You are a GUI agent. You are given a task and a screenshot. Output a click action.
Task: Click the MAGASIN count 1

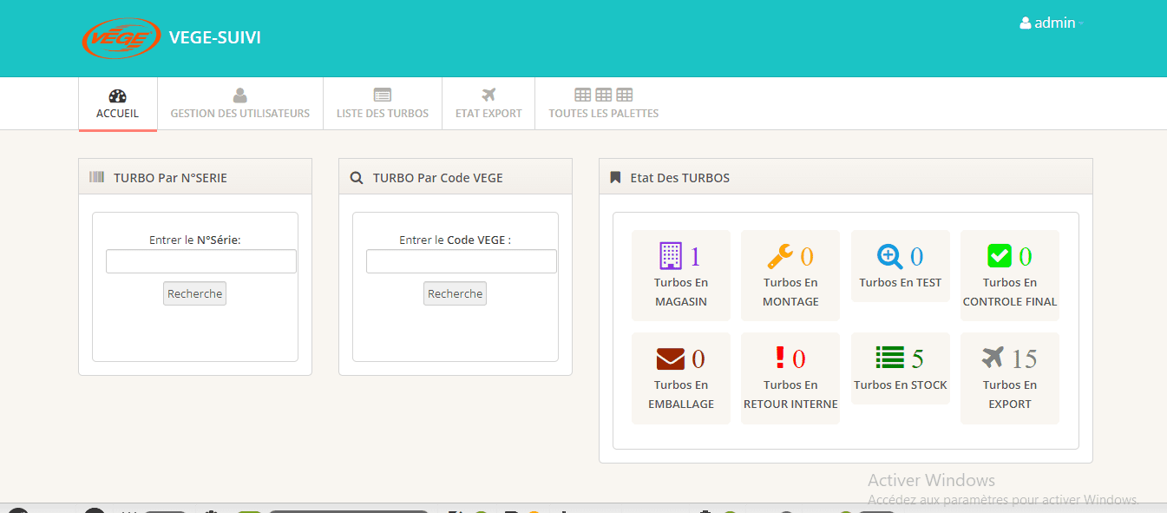pos(695,257)
